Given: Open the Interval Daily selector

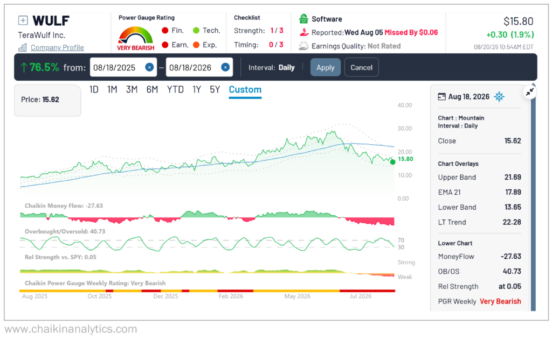Looking at the screenshot, I should coord(272,67).
